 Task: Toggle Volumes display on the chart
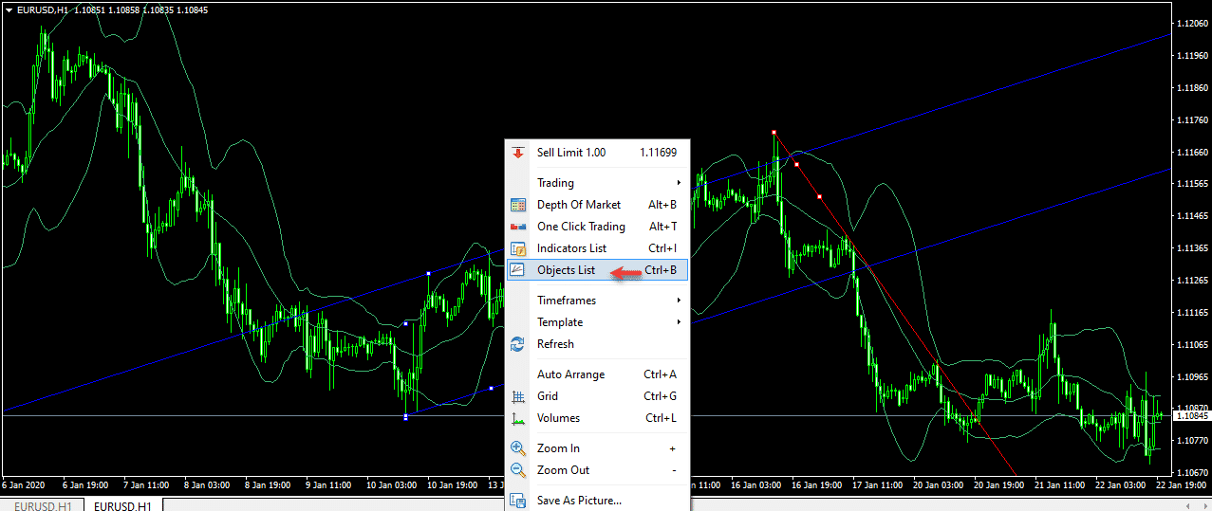point(558,418)
